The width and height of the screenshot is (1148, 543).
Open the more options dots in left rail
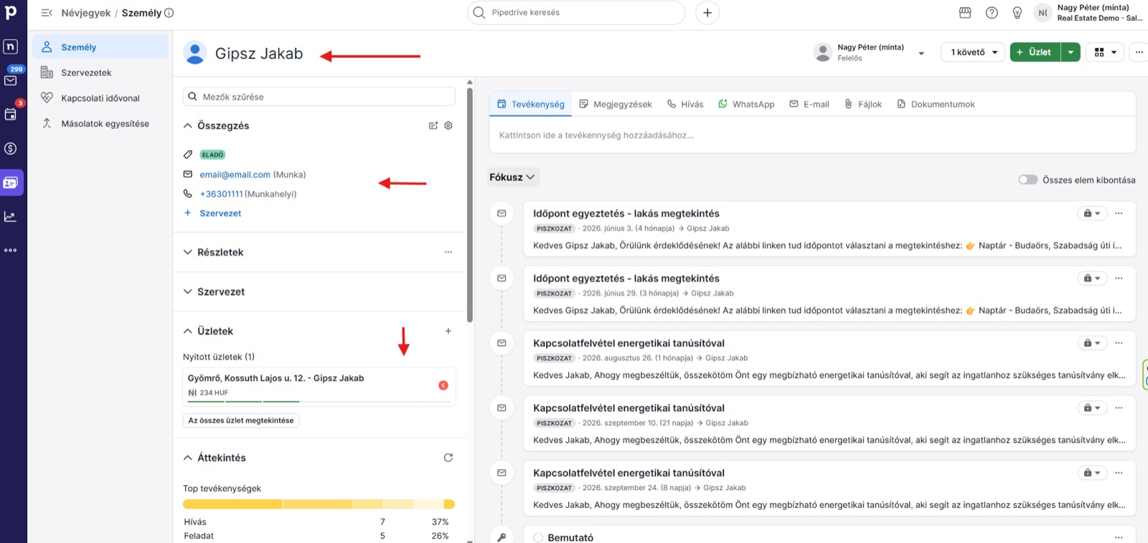(x=11, y=250)
